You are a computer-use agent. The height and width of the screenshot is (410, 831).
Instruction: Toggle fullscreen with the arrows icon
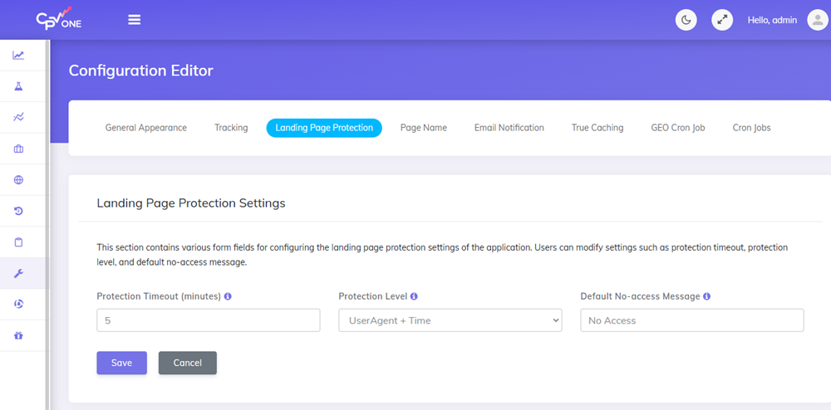(722, 20)
